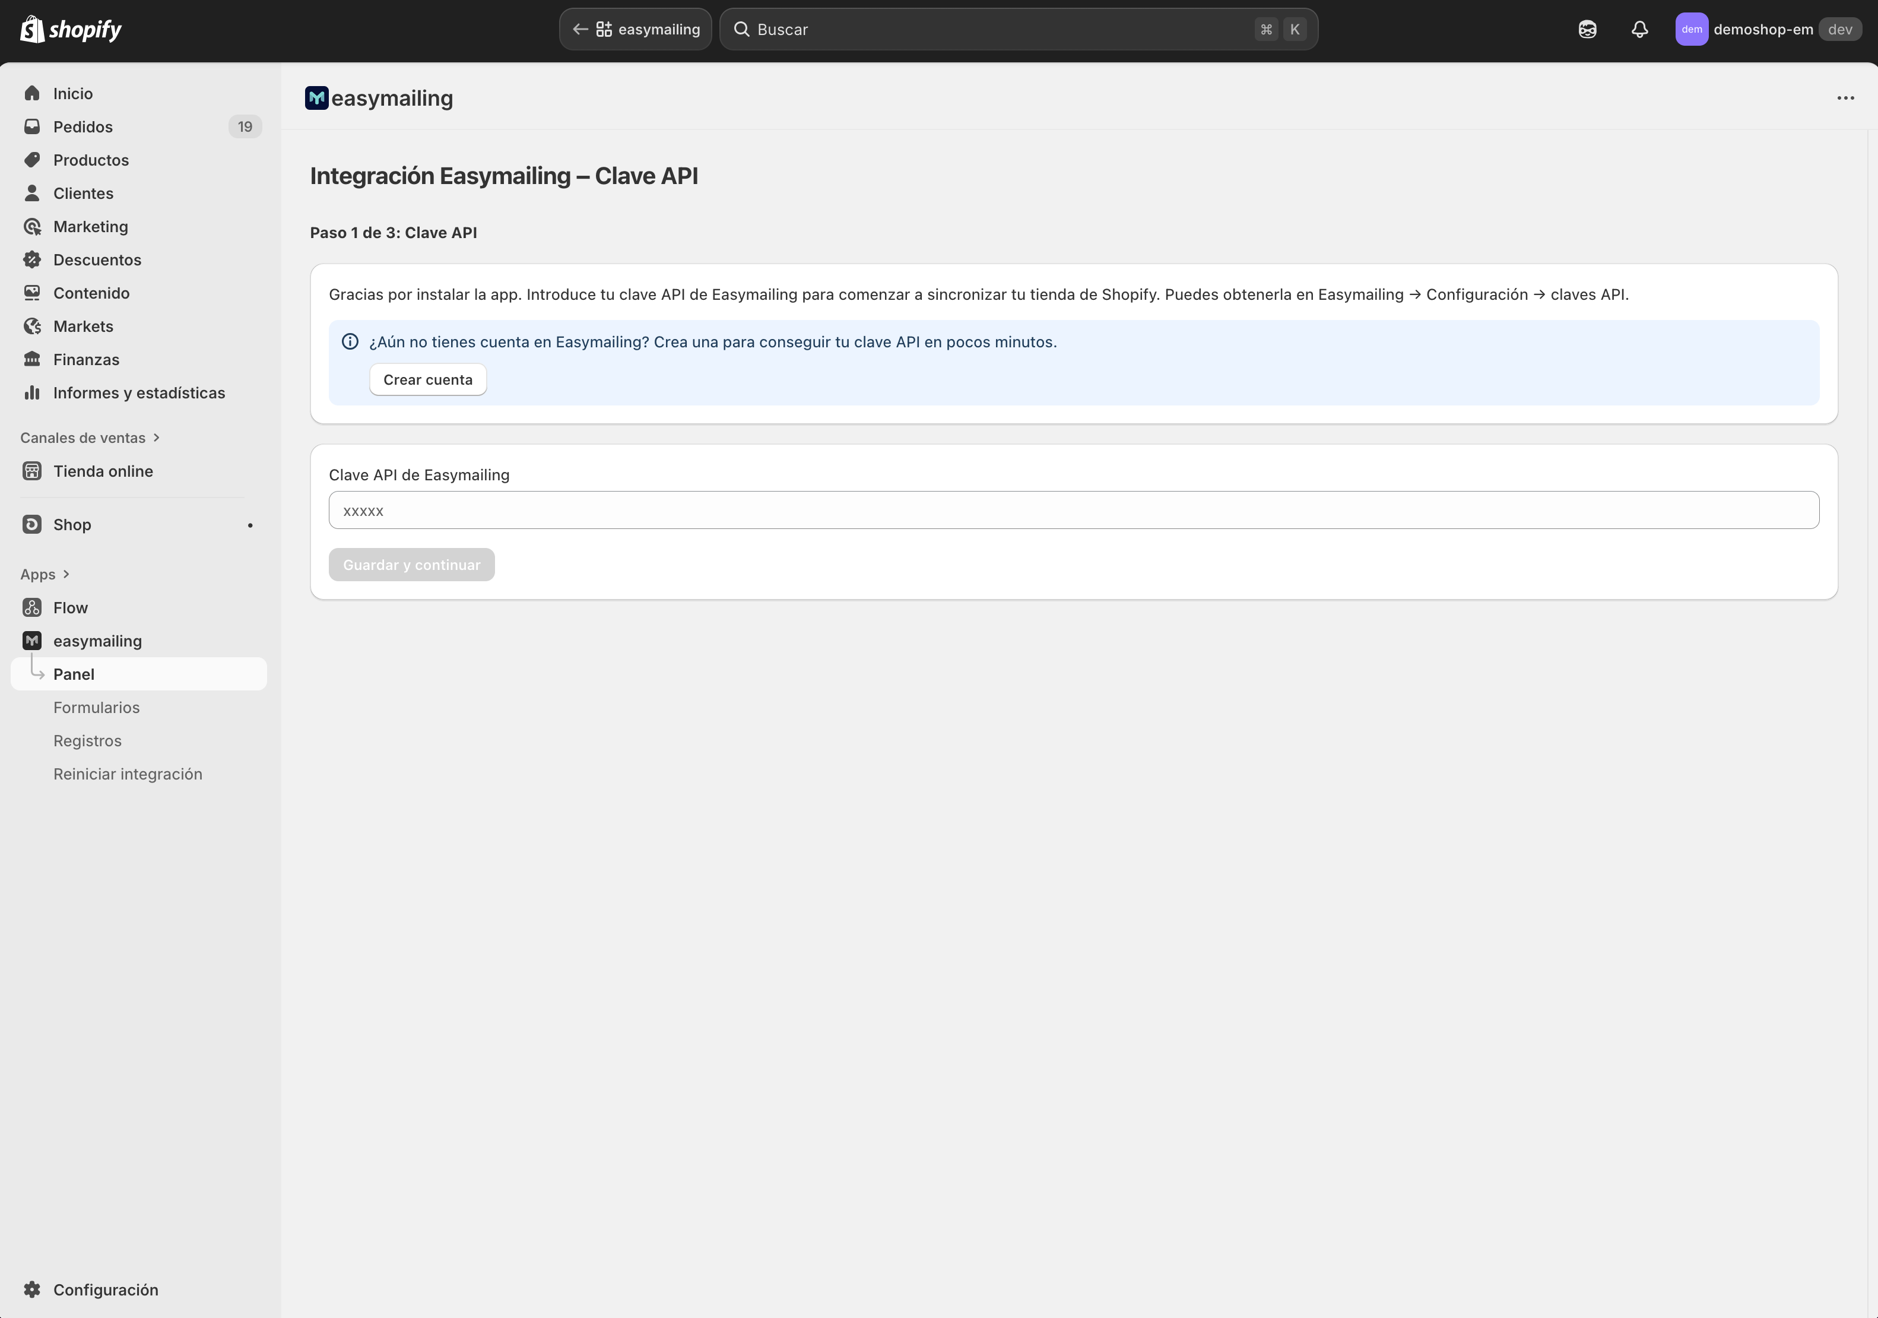This screenshot has height=1318, width=1878.
Task: Click the dev badge
Action: pyautogui.click(x=1841, y=30)
